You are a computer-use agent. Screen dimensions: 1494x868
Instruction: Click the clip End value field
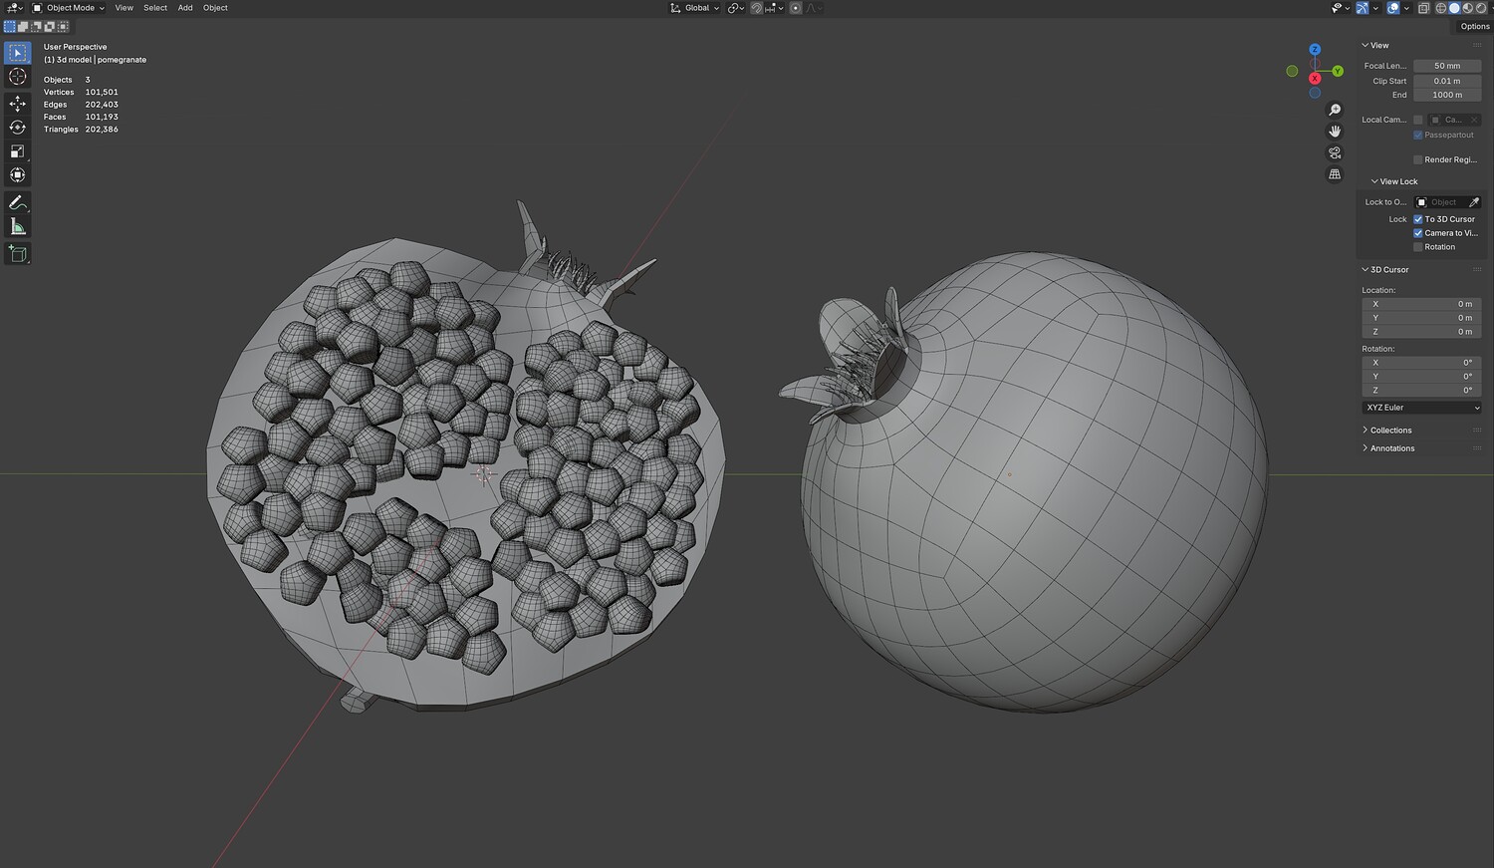[x=1447, y=95]
